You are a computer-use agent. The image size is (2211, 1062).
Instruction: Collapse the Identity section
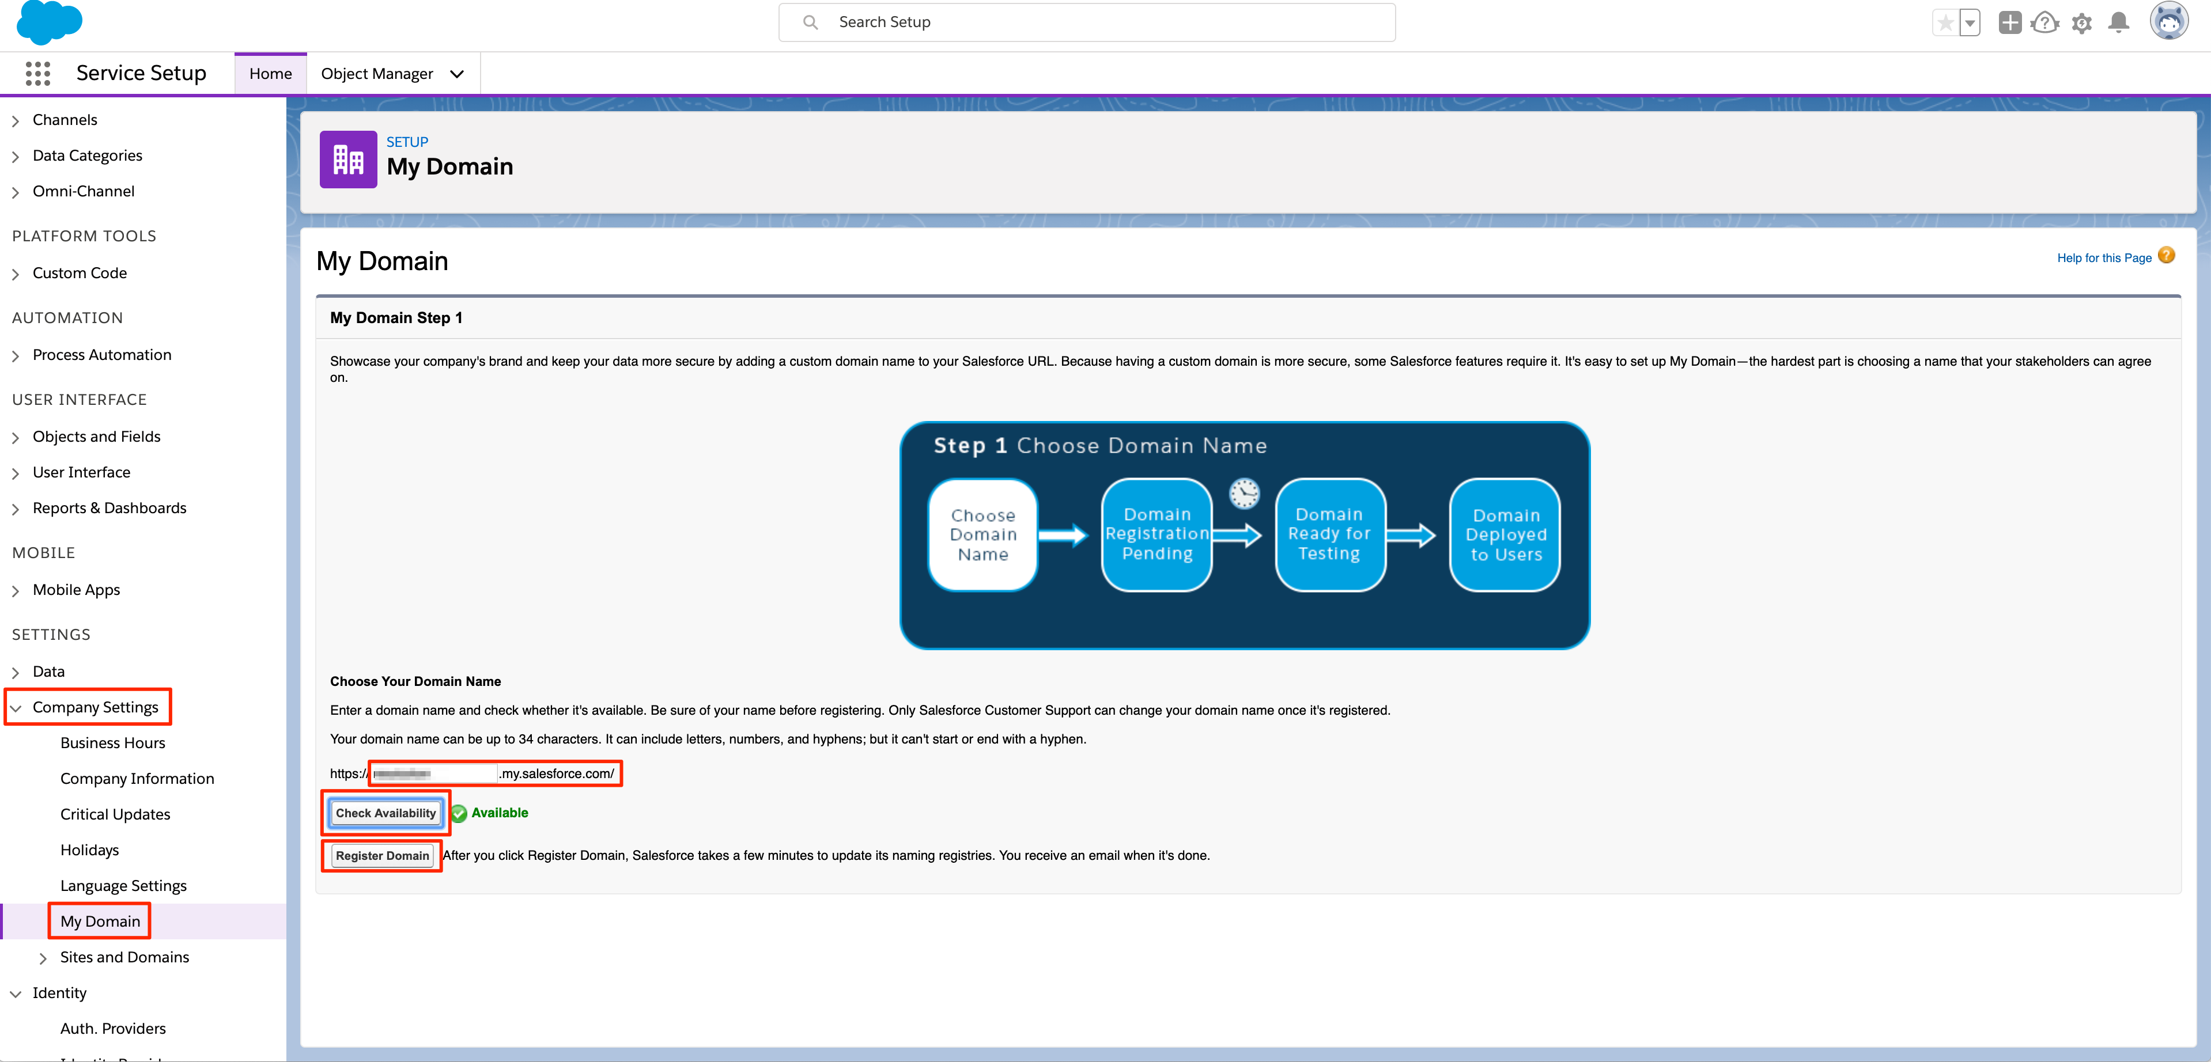click(x=16, y=993)
